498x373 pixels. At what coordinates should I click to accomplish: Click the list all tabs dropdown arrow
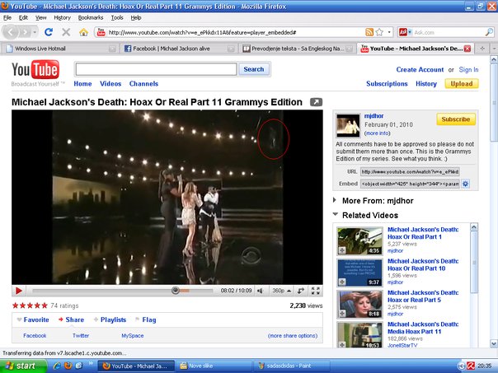click(494, 49)
